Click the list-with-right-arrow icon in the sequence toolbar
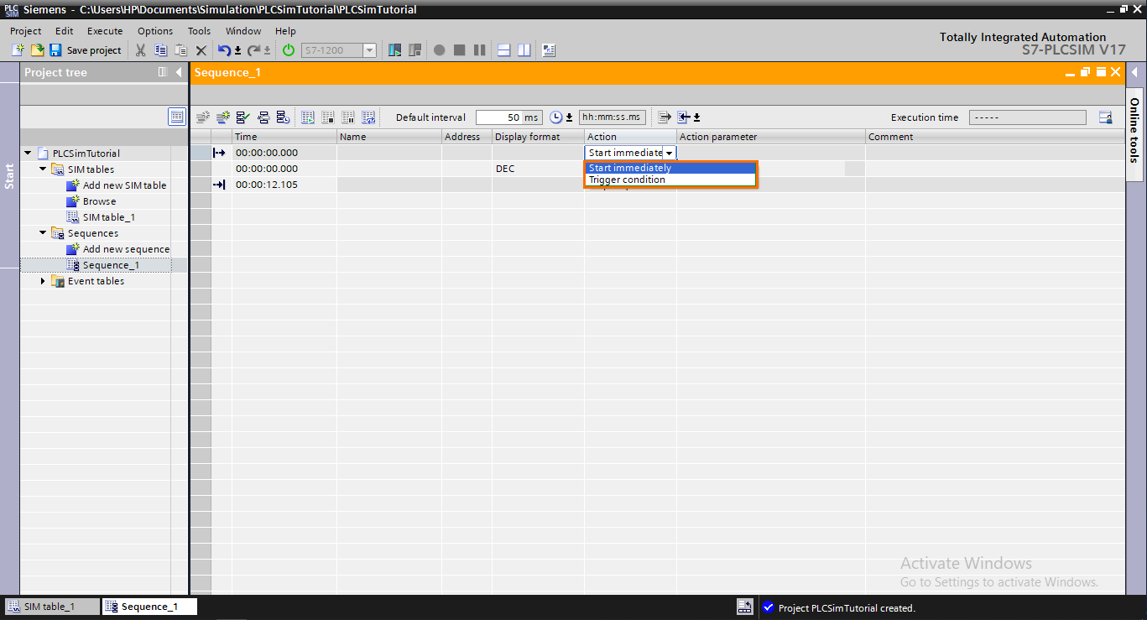 [x=665, y=117]
